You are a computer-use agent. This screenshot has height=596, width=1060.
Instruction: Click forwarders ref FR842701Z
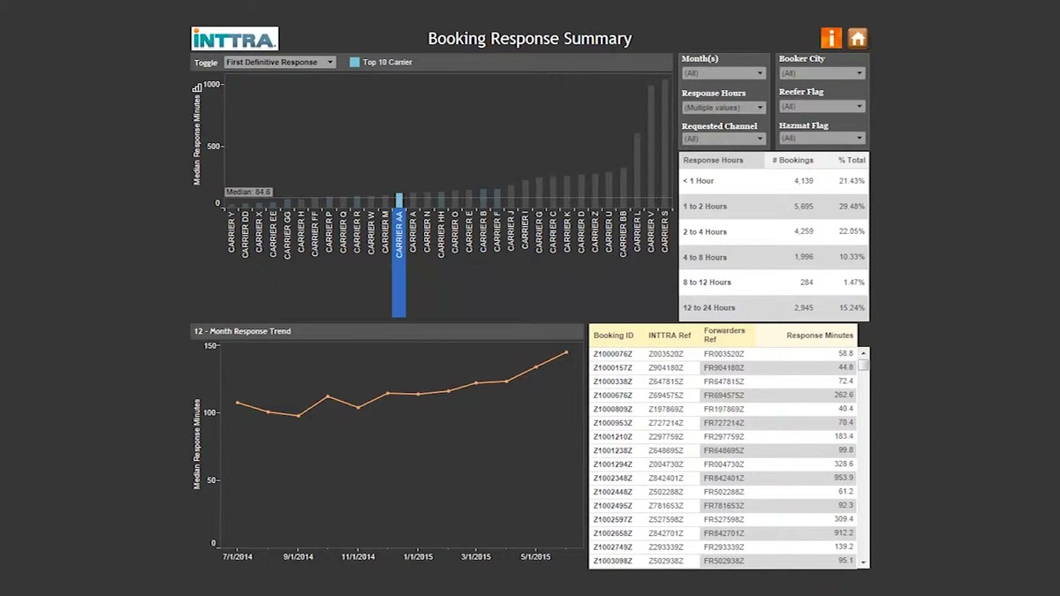coord(724,533)
